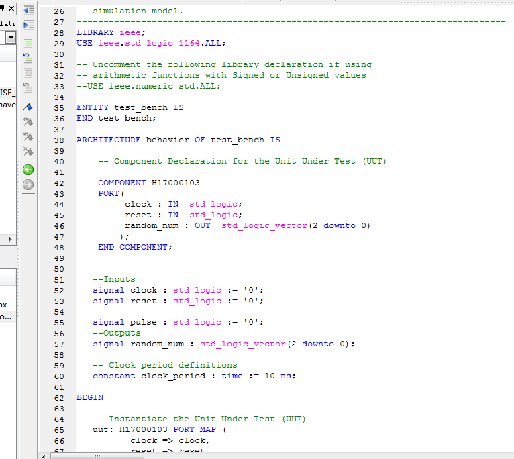Click the increase indent icon in editor toolbar

(x=28, y=25)
